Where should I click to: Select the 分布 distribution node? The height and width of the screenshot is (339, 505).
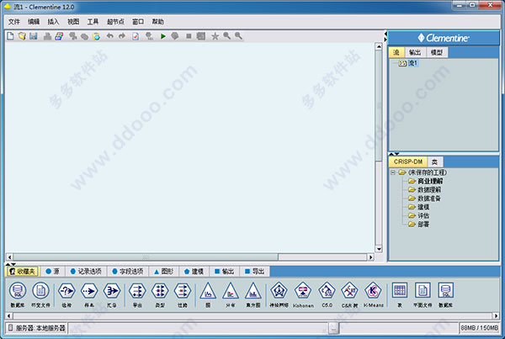(231, 294)
